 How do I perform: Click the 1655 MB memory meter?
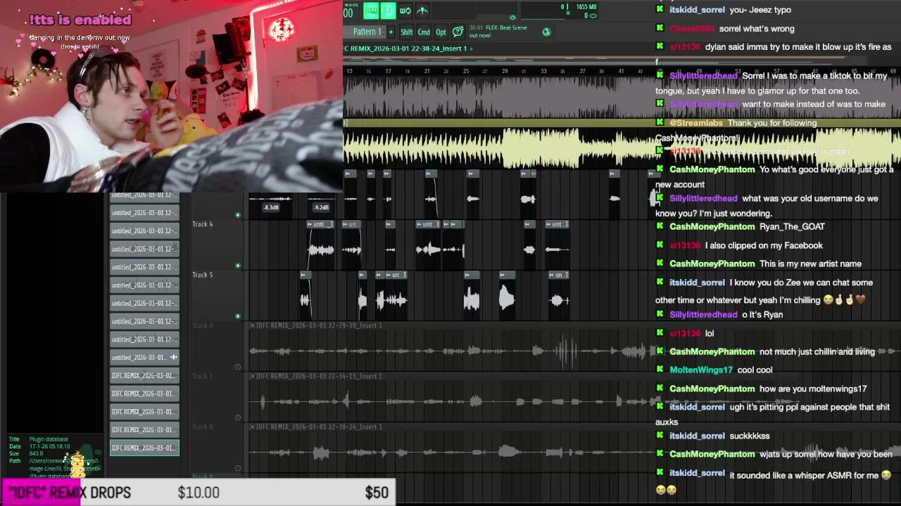(586, 7)
